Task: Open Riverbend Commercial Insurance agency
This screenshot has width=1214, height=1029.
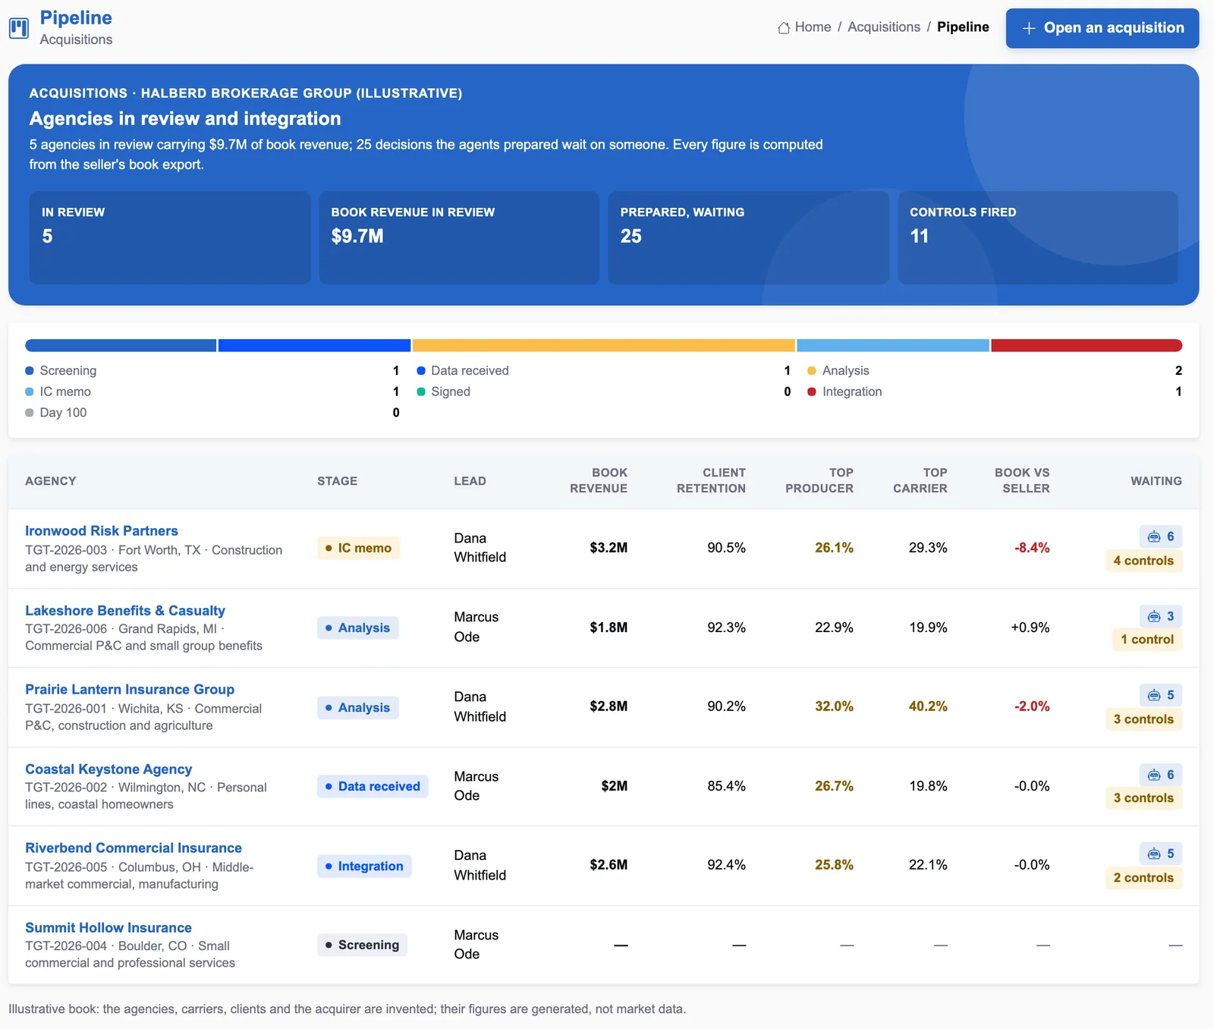Action: coord(134,848)
